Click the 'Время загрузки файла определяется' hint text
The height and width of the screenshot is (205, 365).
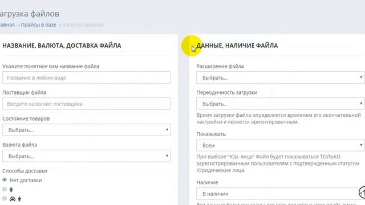pyautogui.click(x=278, y=118)
